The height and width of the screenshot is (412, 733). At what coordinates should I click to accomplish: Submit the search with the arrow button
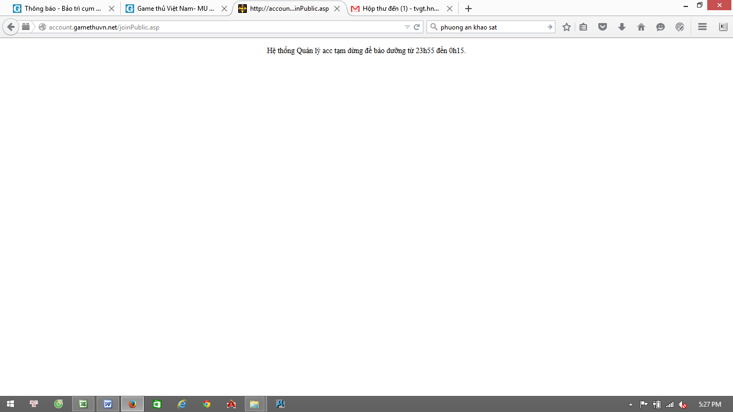coord(550,27)
